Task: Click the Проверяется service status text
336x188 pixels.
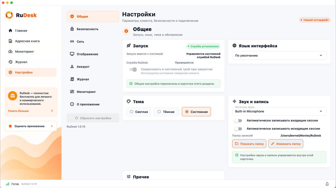Action: pyautogui.click(x=184, y=63)
